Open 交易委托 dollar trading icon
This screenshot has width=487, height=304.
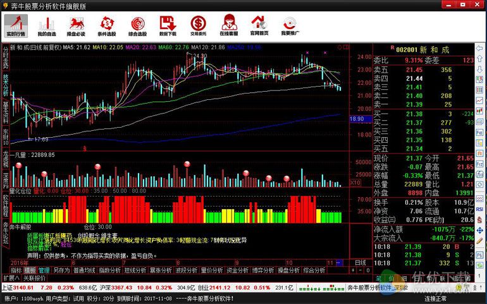(x=198, y=26)
